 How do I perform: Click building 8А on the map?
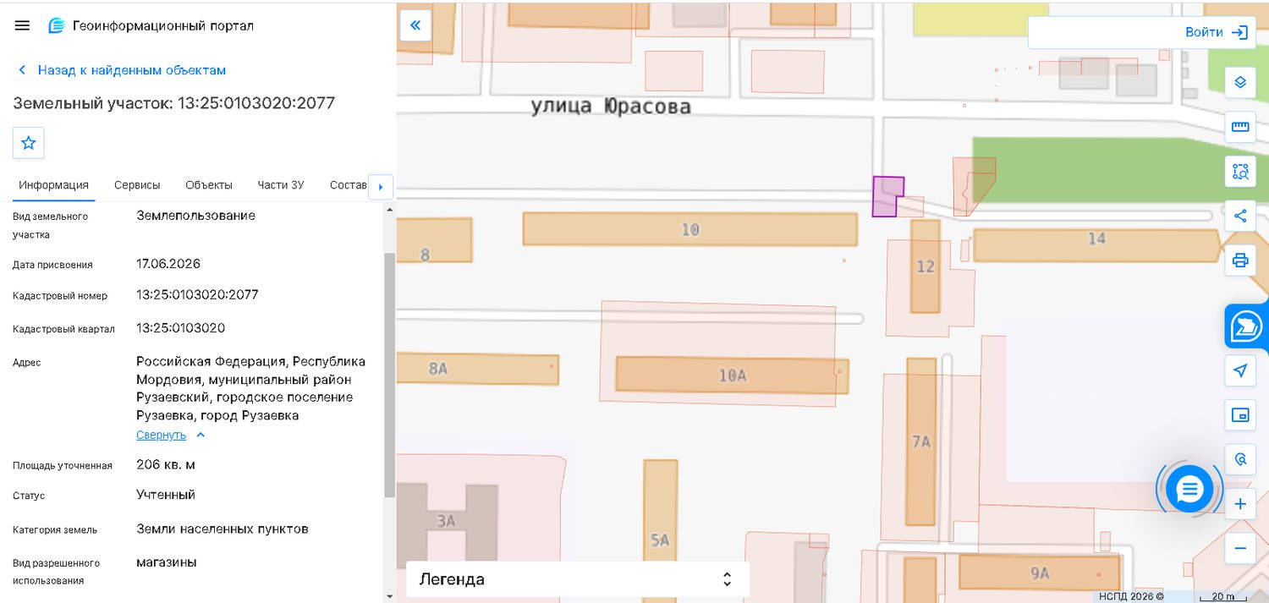(476, 369)
